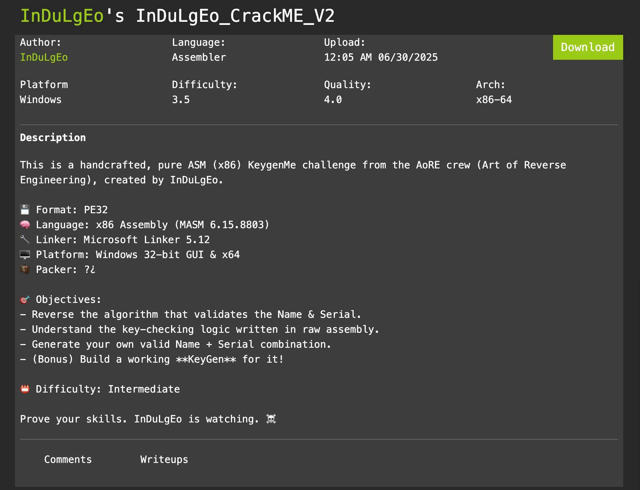Viewport: 640px width, 490px height.
Task: Click the green Download button
Action: click(x=588, y=47)
